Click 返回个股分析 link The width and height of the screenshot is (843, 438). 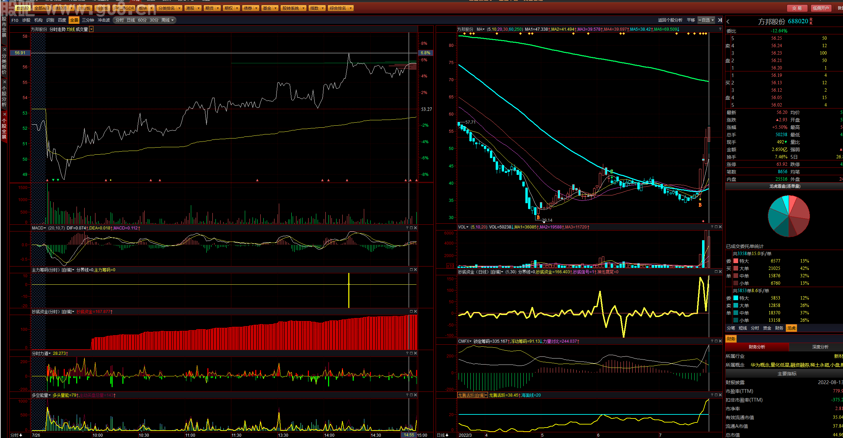[x=670, y=20]
